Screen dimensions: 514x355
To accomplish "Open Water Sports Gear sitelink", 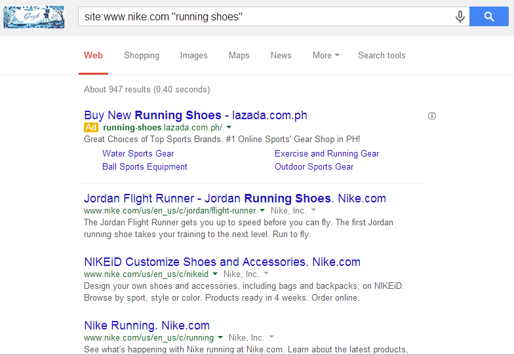I will pyautogui.click(x=138, y=153).
